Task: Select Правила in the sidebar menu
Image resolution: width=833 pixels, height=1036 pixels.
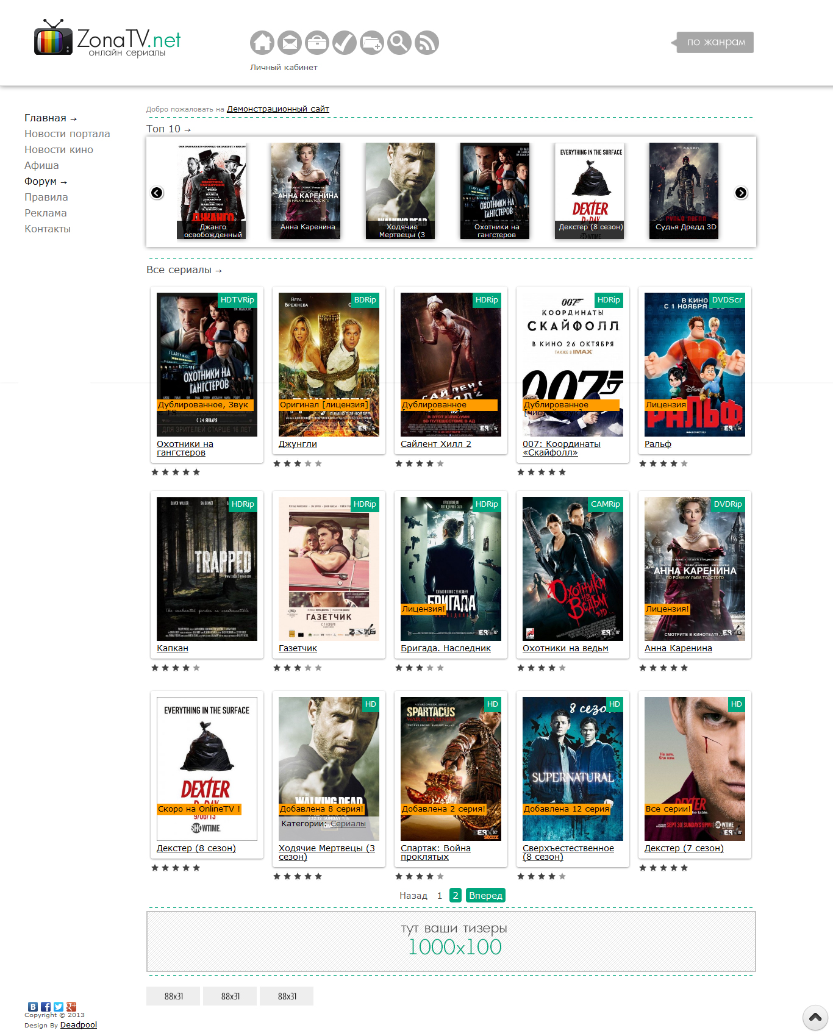Action: tap(46, 198)
